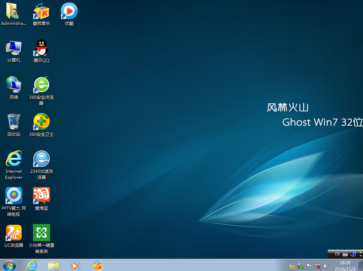Open the network status tray icon
The image size is (363, 271).
tap(318, 266)
